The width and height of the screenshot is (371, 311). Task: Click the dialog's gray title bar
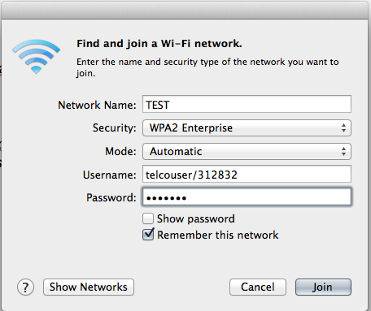185,11
